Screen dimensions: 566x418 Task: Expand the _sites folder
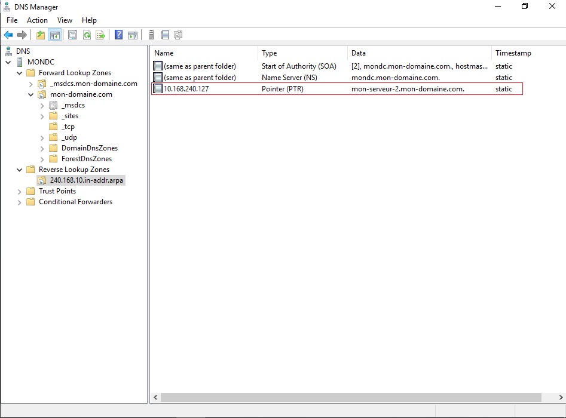42,116
